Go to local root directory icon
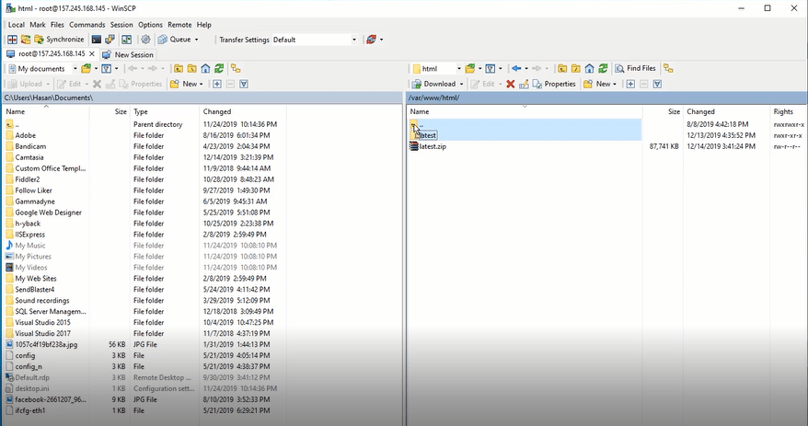Viewport: 808px width, 426px height. click(x=191, y=68)
